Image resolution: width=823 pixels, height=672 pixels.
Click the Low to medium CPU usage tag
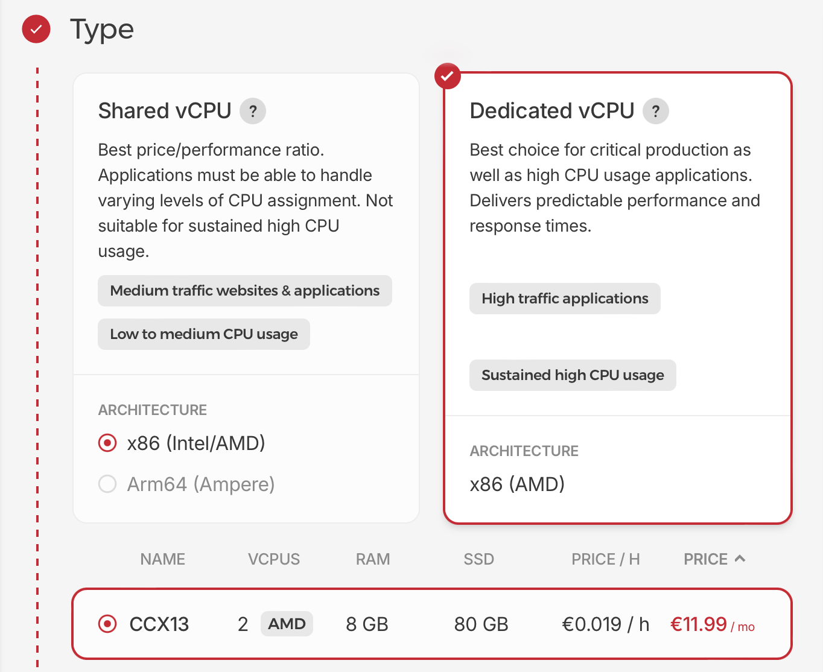pyautogui.click(x=203, y=334)
